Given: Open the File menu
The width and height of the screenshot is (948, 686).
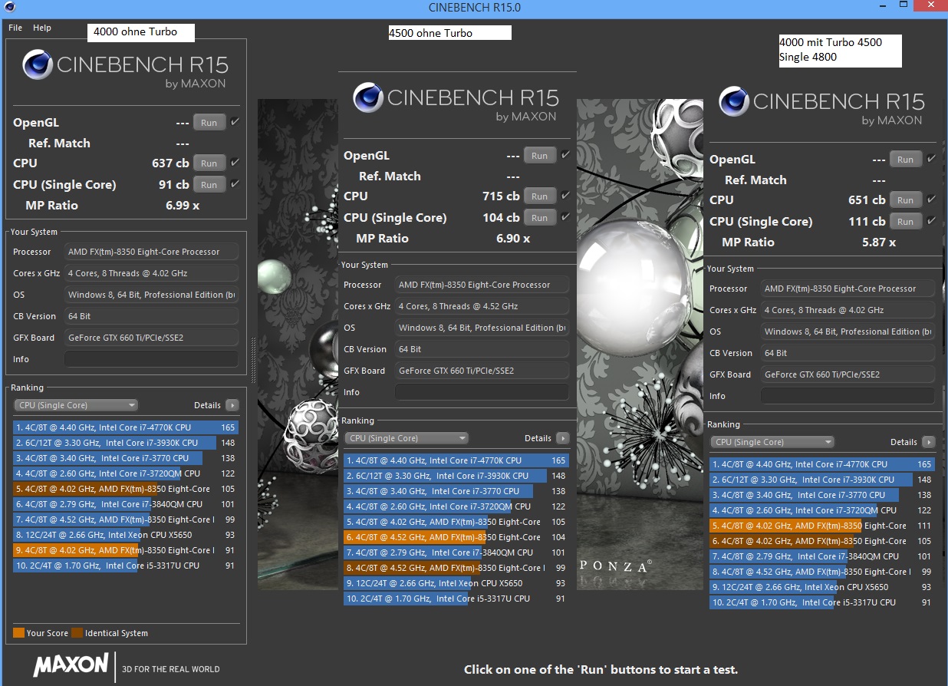Looking at the screenshot, I should [x=15, y=28].
